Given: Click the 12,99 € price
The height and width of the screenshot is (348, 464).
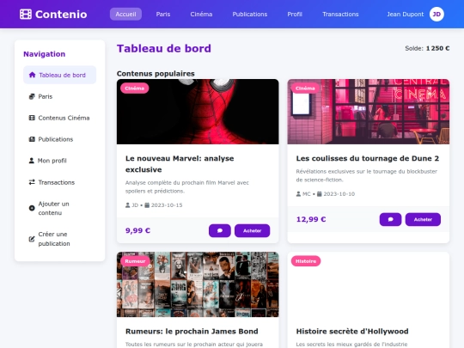Looking at the screenshot, I should click(311, 219).
